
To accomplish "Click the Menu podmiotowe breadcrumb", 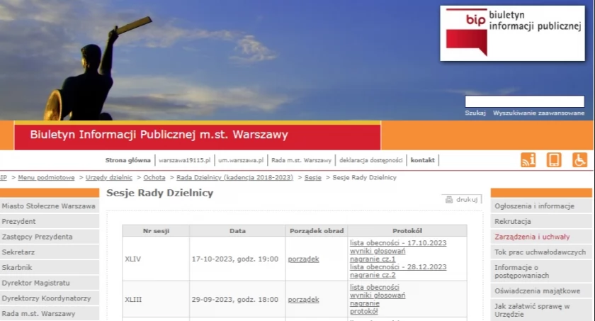I will point(46,178).
